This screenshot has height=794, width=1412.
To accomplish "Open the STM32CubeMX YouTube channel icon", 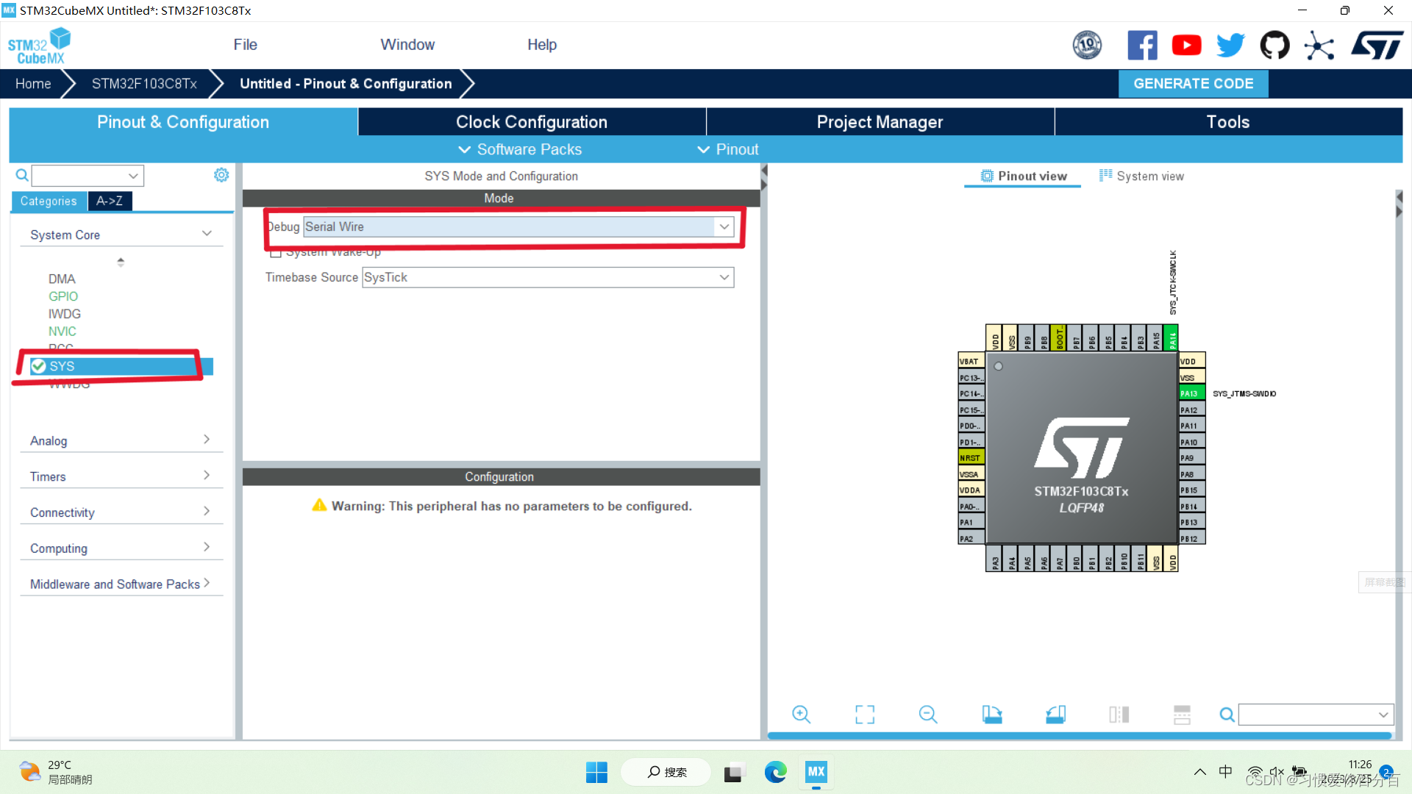I will coord(1186,45).
